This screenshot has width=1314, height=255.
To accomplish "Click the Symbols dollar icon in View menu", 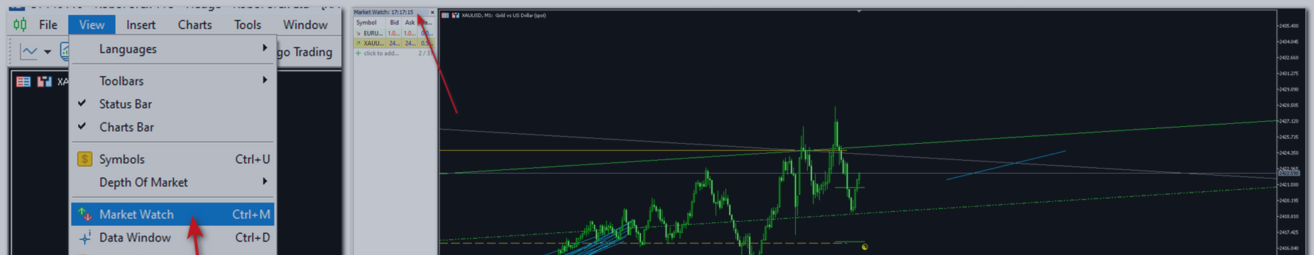I will click(84, 159).
